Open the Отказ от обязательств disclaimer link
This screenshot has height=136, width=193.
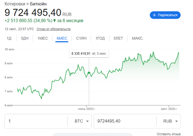[54, 29]
